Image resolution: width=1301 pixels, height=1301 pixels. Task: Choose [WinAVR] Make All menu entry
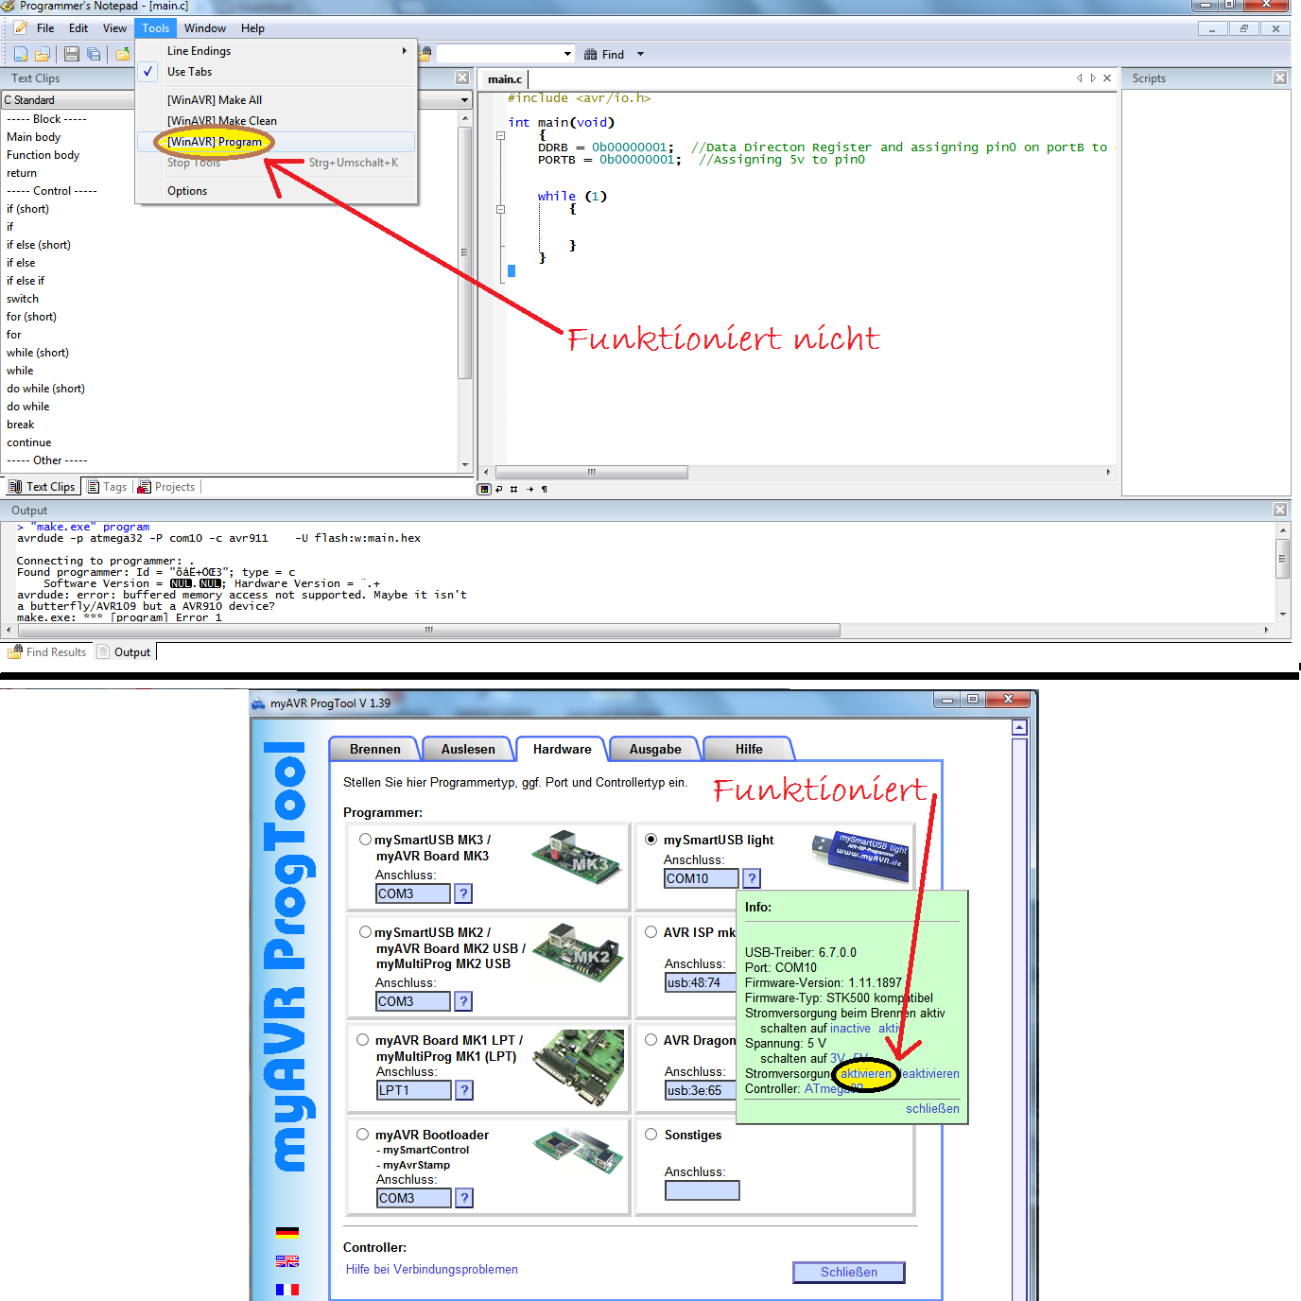tap(276, 100)
